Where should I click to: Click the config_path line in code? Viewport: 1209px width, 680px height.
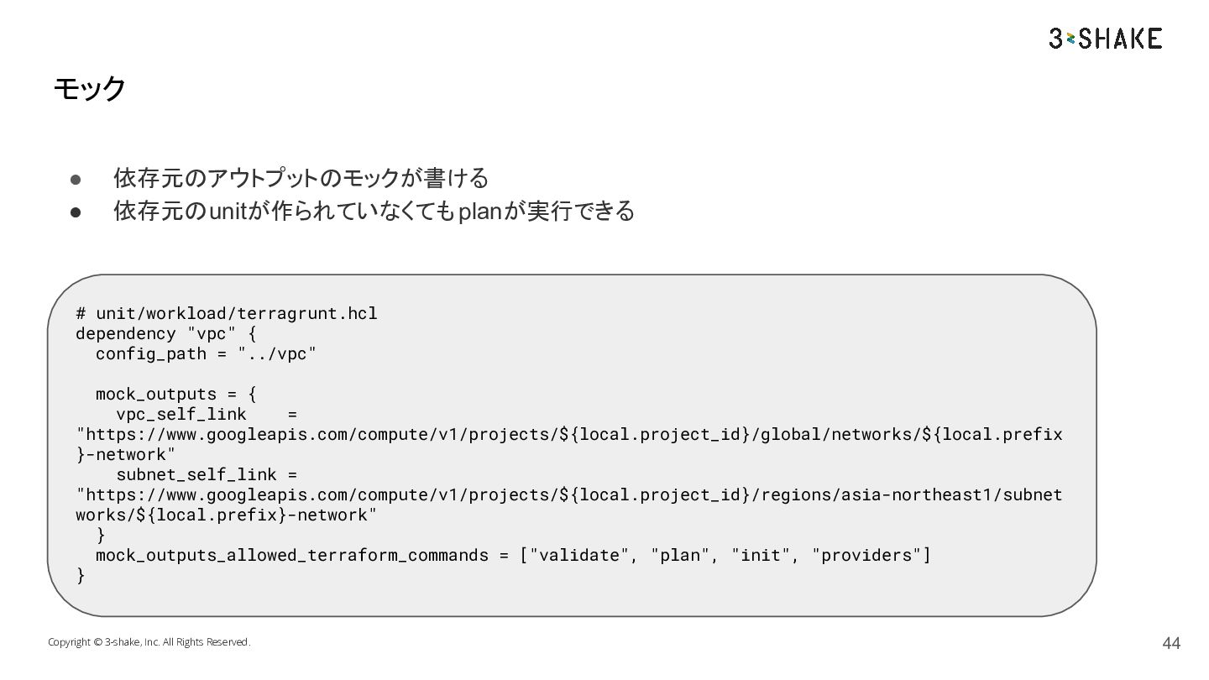[x=207, y=353]
